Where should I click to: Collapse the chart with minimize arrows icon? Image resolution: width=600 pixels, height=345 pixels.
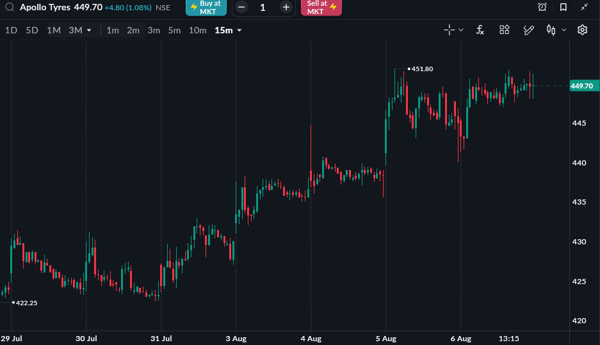584,7
